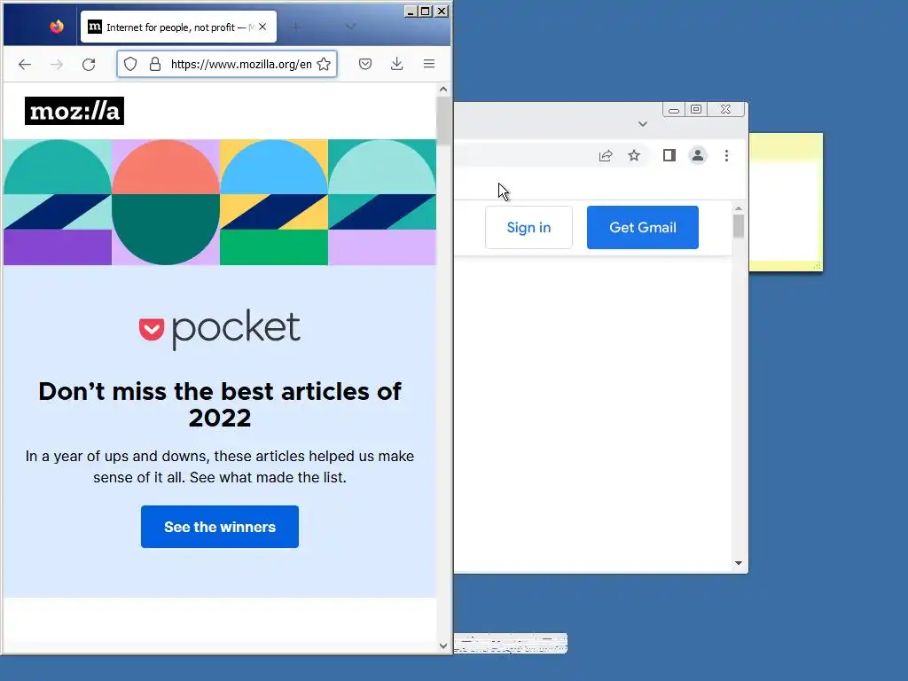The height and width of the screenshot is (681, 908).
Task: Open Firefox downloads panel
Action: point(396,64)
